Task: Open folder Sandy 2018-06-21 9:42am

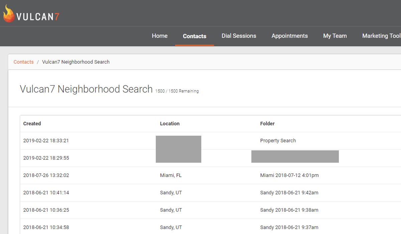Action: pyautogui.click(x=289, y=193)
